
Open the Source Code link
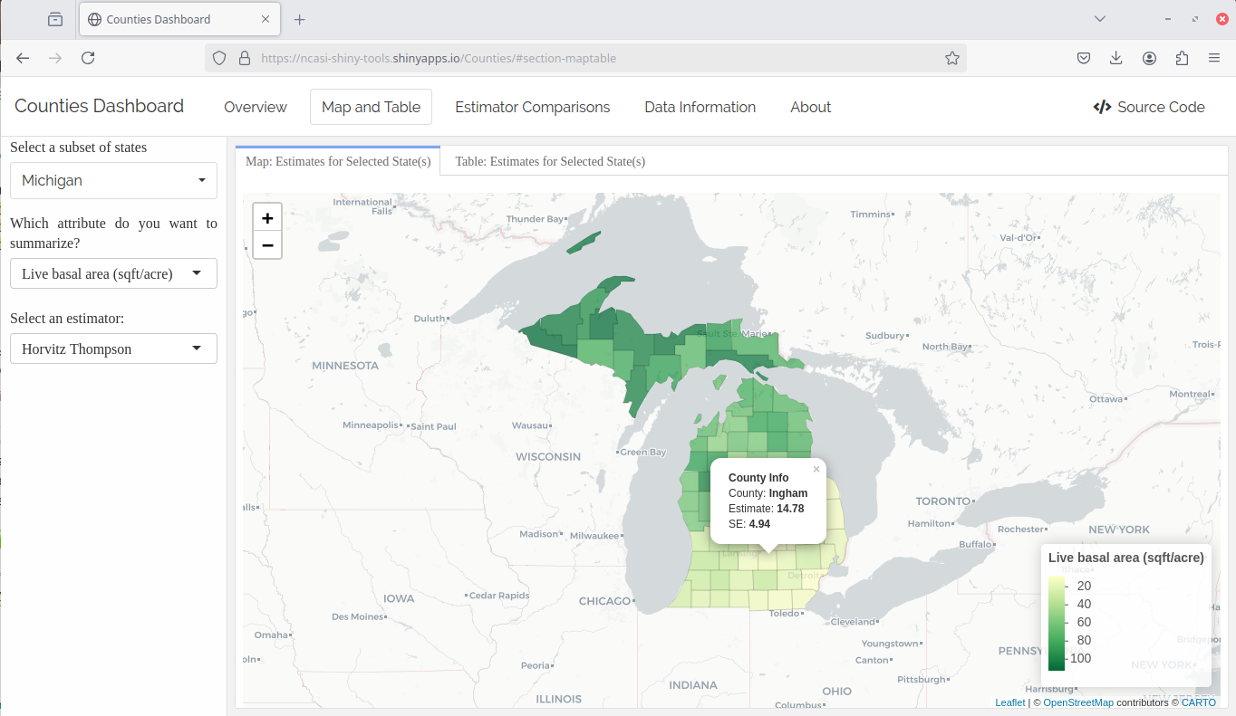click(x=1149, y=107)
